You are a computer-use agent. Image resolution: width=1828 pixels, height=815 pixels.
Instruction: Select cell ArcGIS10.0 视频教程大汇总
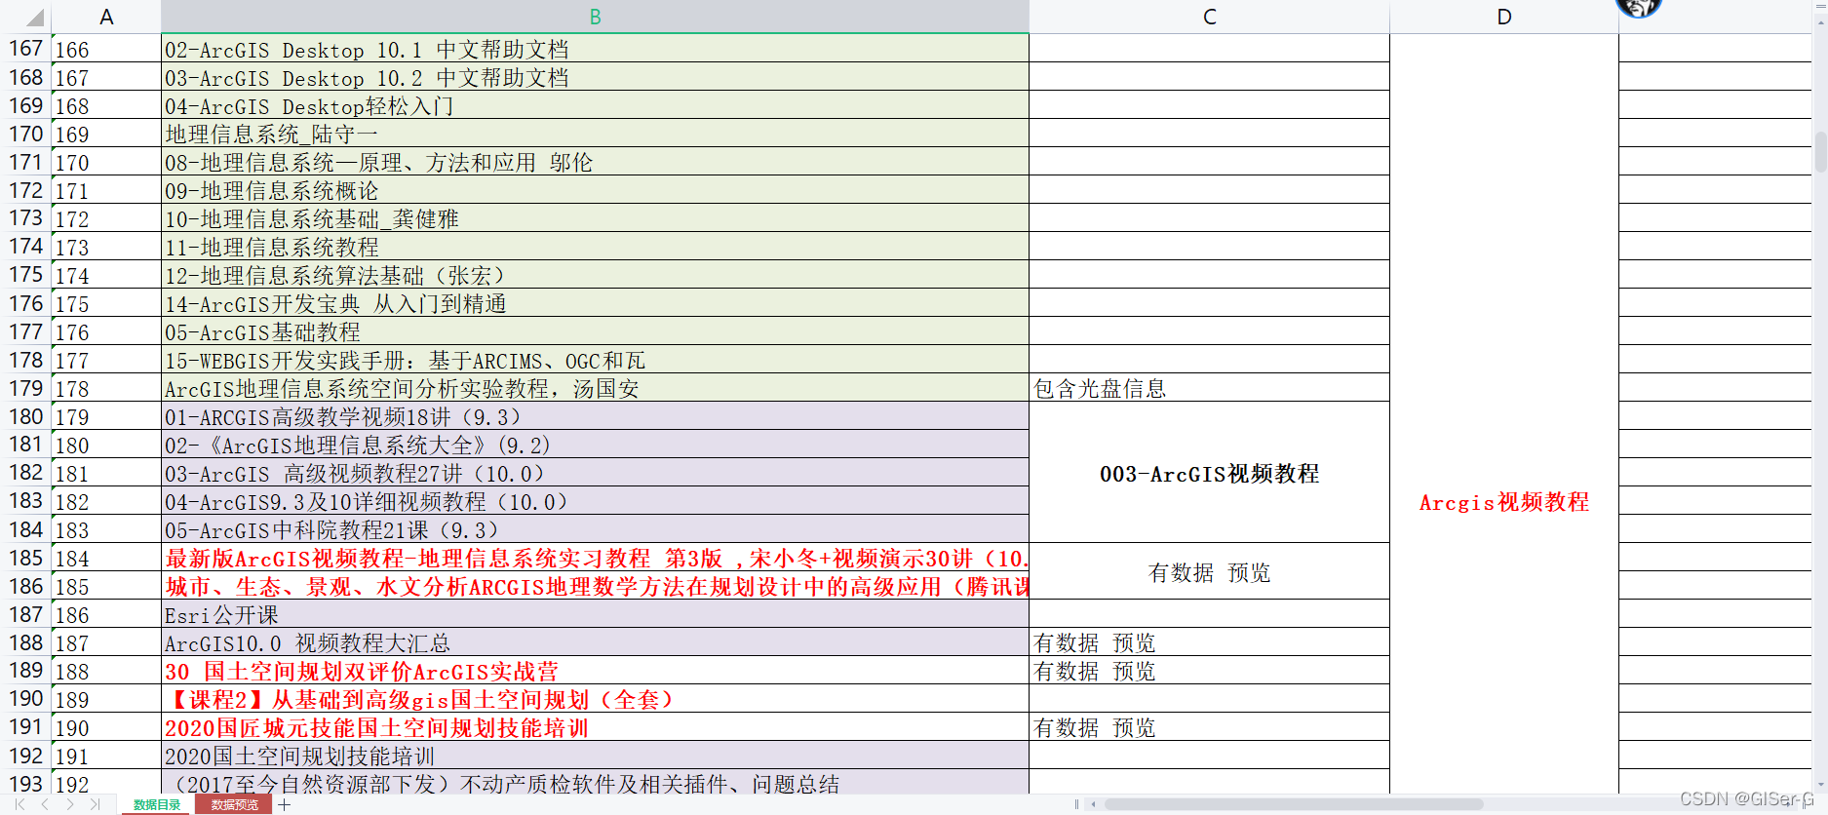pyautogui.click(x=595, y=642)
